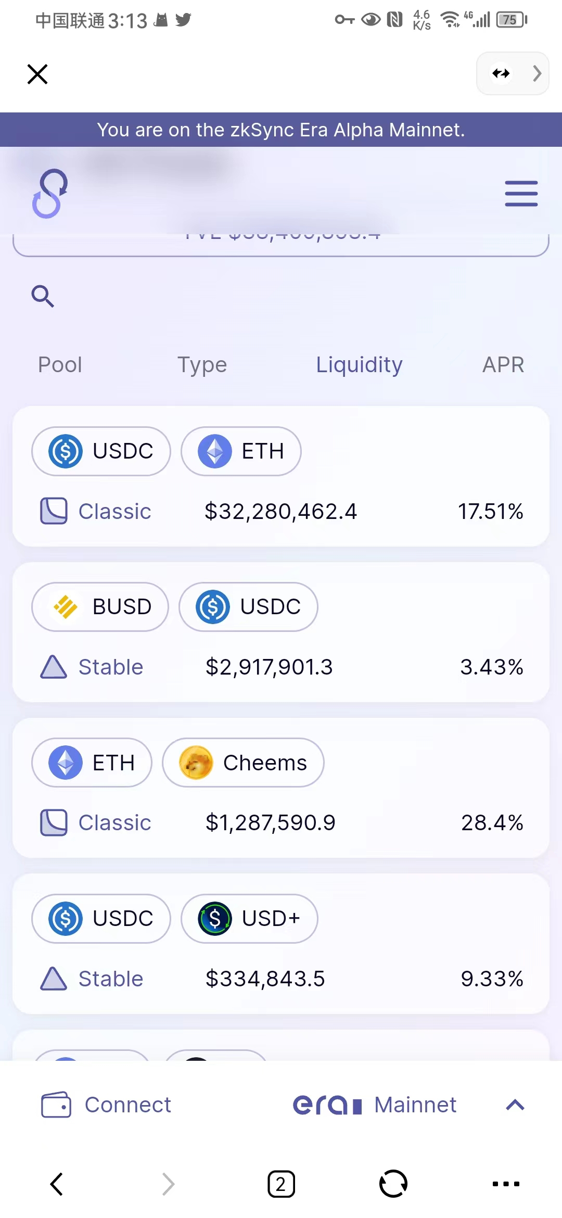The width and height of the screenshot is (562, 1218).
Task: Open the pool search magnifier
Action: [x=43, y=296]
